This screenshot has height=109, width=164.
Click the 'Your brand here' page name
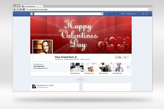(x=64, y=57)
